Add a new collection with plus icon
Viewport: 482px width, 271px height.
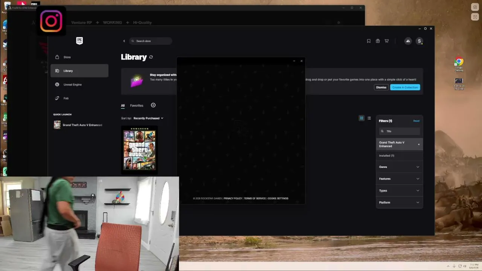point(153,105)
